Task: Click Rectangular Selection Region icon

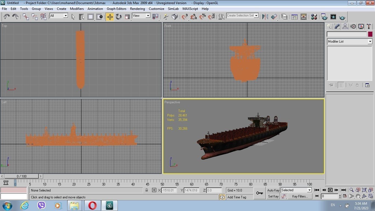Action: [91, 17]
